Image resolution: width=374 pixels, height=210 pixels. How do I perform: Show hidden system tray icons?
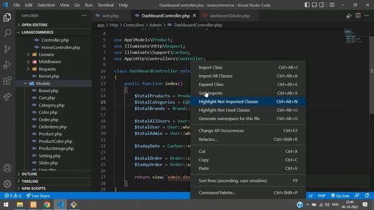click(307, 205)
